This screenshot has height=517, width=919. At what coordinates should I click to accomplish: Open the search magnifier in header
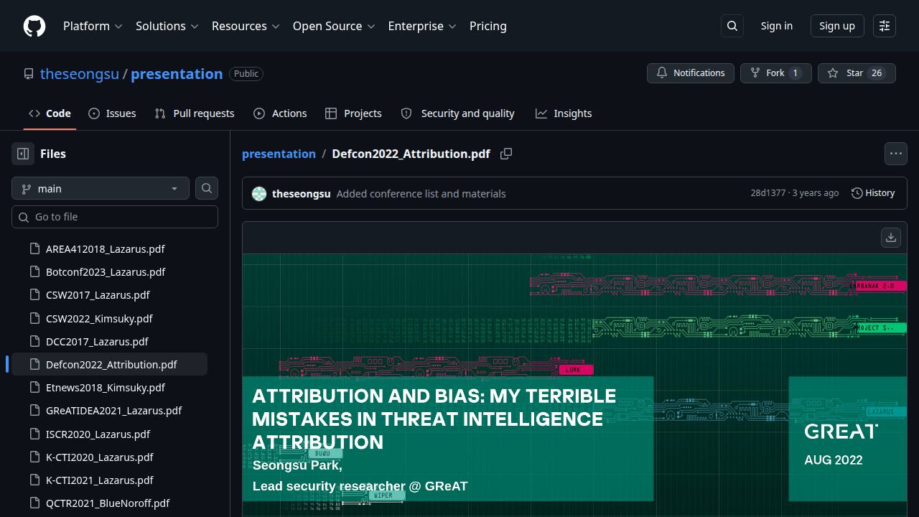(732, 26)
